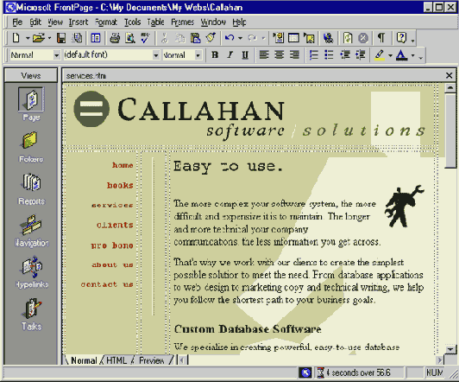
Task: Open the Frames menu
Action: 182,22
